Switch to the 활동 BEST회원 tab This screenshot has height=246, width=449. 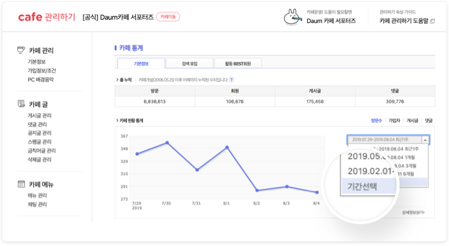[238, 63]
